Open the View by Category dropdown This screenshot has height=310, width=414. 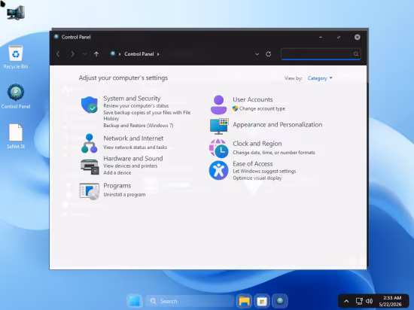(320, 78)
